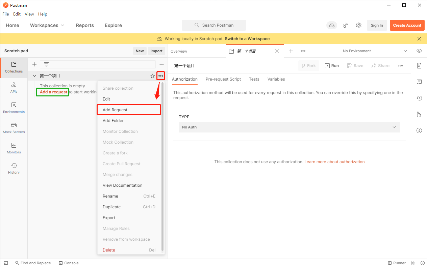Open the Info icon in right sidebar

point(419,130)
